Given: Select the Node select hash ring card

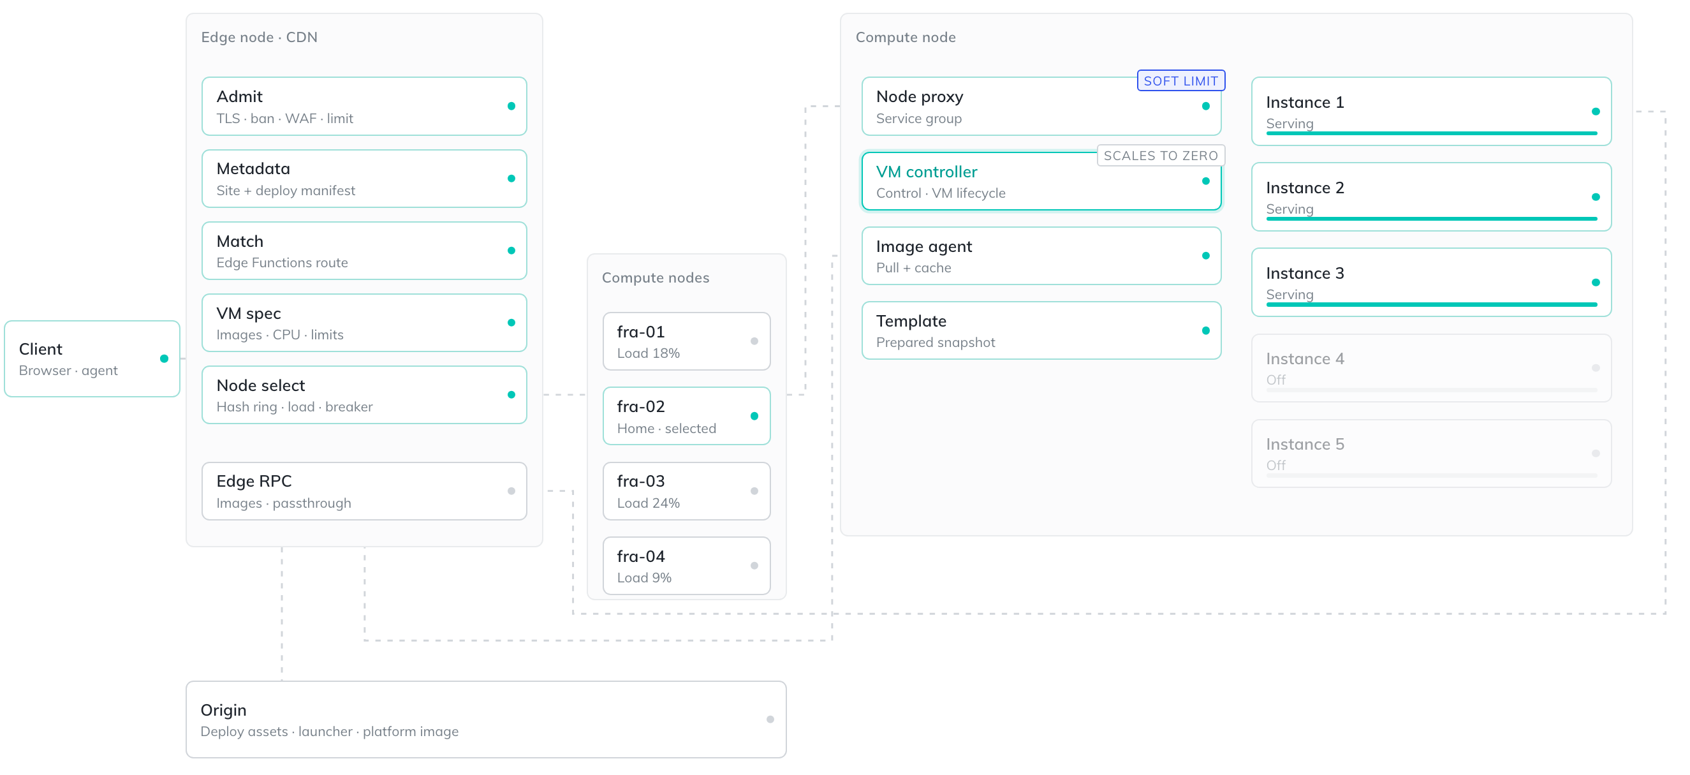Looking at the screenshot, I should click(x=364, y=395).
